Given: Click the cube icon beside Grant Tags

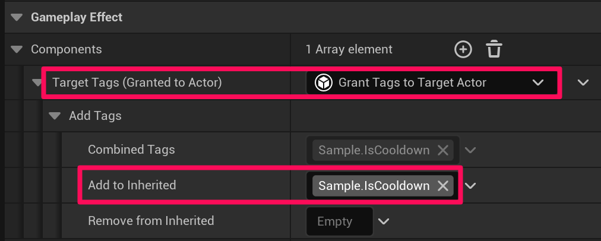Looking at the screenshot, I should coord(323,83).
